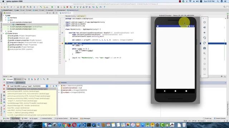This screenshot has height=128, width=229.
Task: Open Logcat tool window tab
Action: click(34, 118)
